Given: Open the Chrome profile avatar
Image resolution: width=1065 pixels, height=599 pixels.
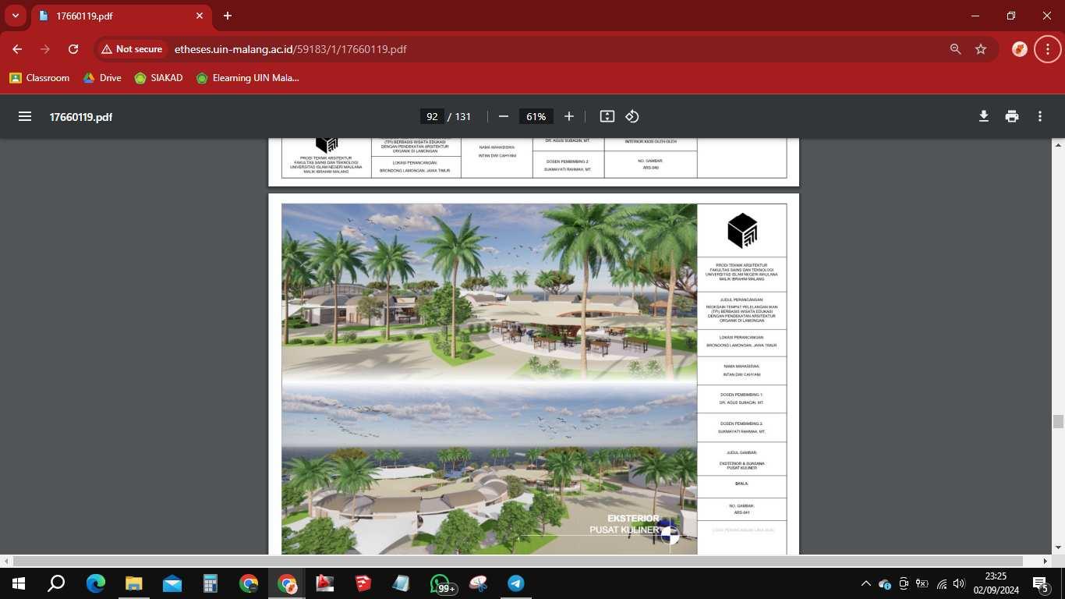Looking at the screenshot, I should [1020, 49].
